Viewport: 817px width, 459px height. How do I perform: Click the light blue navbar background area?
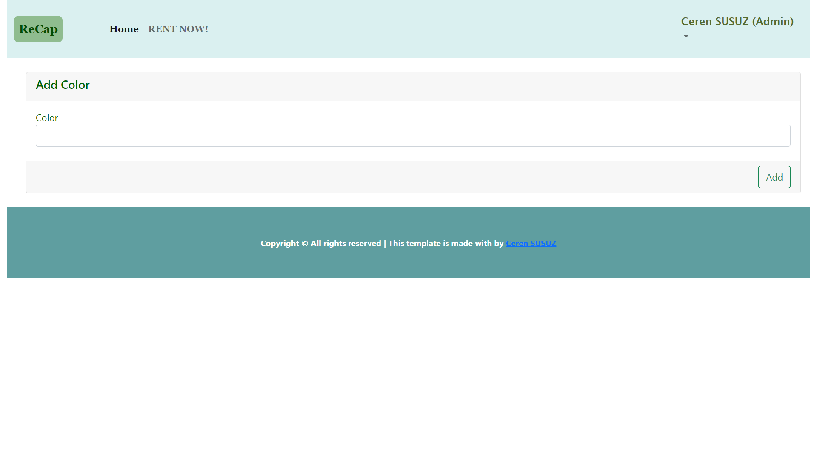click(426, 29)
